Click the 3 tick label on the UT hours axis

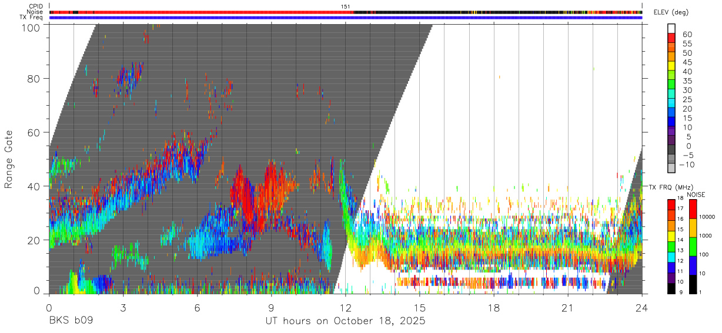[123, 308]
